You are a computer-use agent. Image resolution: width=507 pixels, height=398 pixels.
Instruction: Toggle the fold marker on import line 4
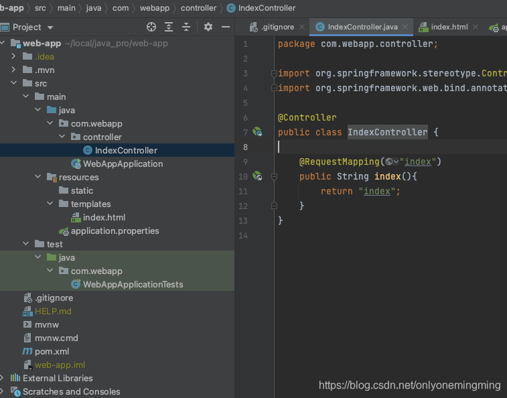(x=274, y=88)
